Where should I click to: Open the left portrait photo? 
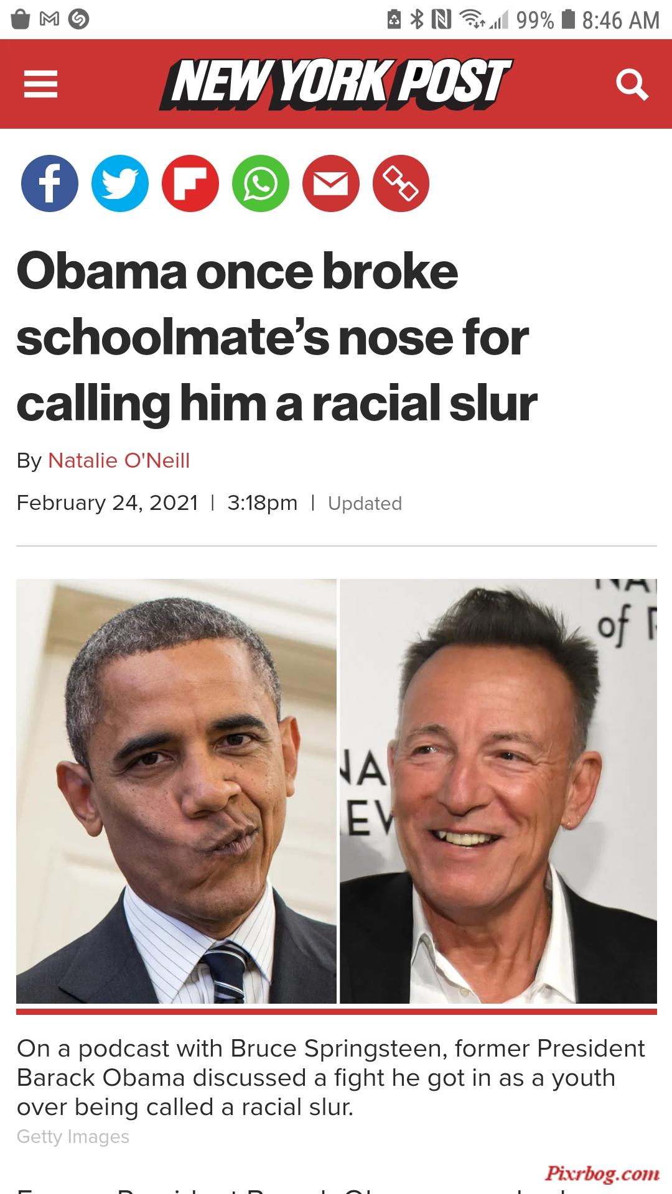click(x=176, y=791)
